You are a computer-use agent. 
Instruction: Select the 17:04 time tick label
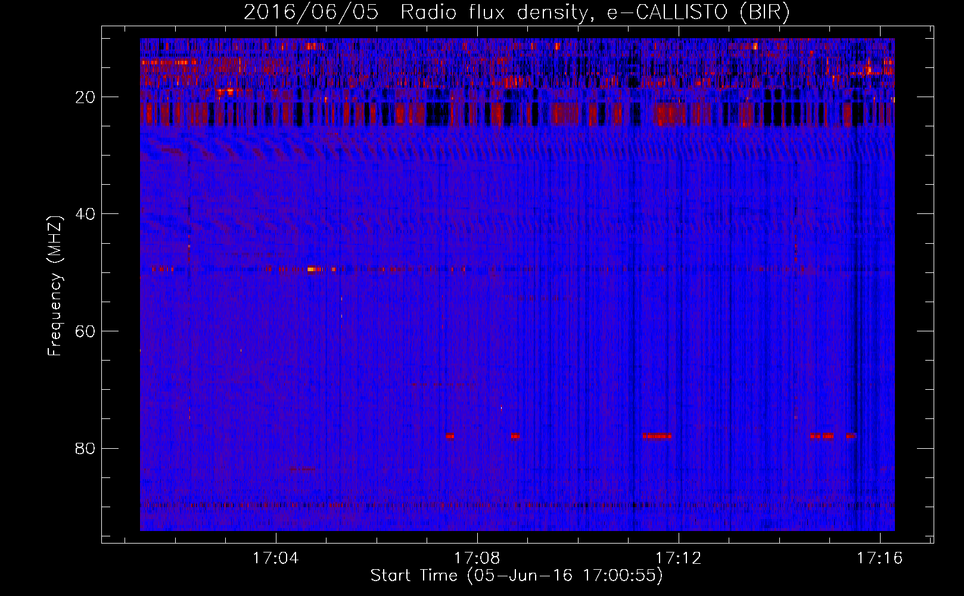tap(275, 558)
